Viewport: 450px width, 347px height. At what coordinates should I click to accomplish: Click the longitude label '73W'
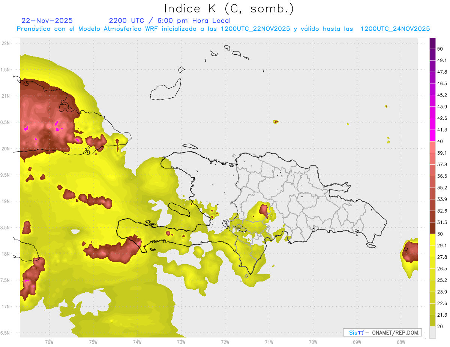(x=181, y=342)
